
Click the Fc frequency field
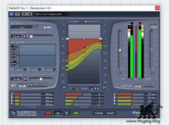coord(19,70)
